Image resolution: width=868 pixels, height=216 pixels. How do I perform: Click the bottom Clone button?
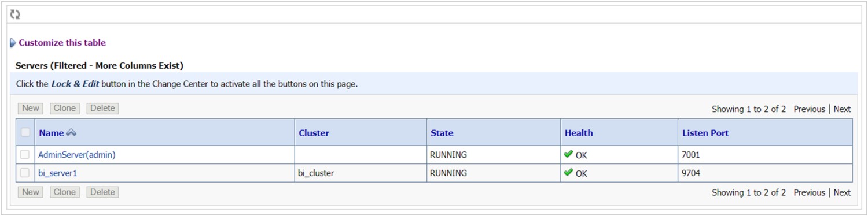pyautogui.click(x=65, y=192)
